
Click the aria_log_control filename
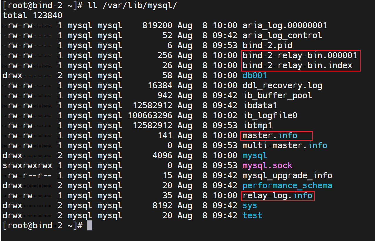coord(282,36)
